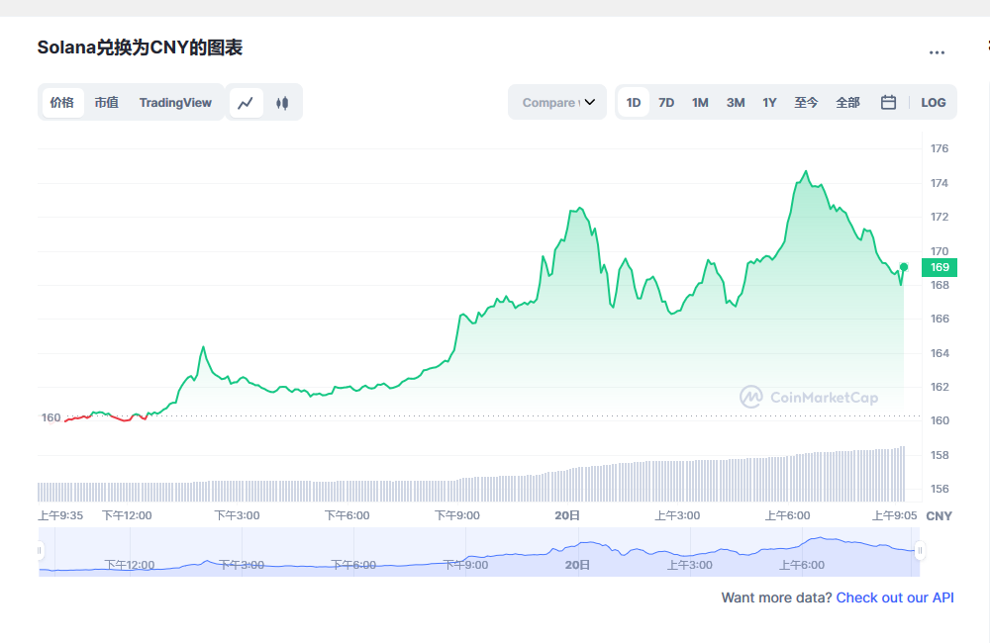This screenshot has height=643, width=990.
Task: Open the Compare dropdown
Action: point(557,102)
